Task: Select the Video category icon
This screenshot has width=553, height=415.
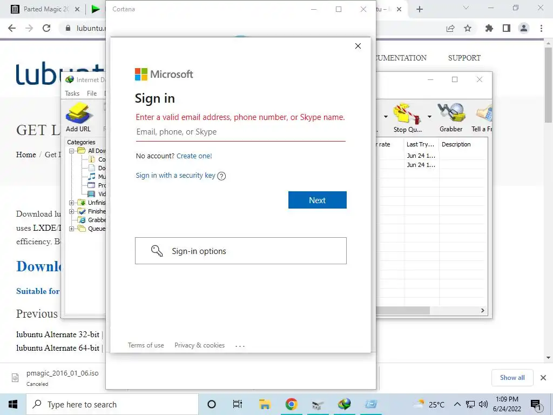Action: click(x=91, y=194)
